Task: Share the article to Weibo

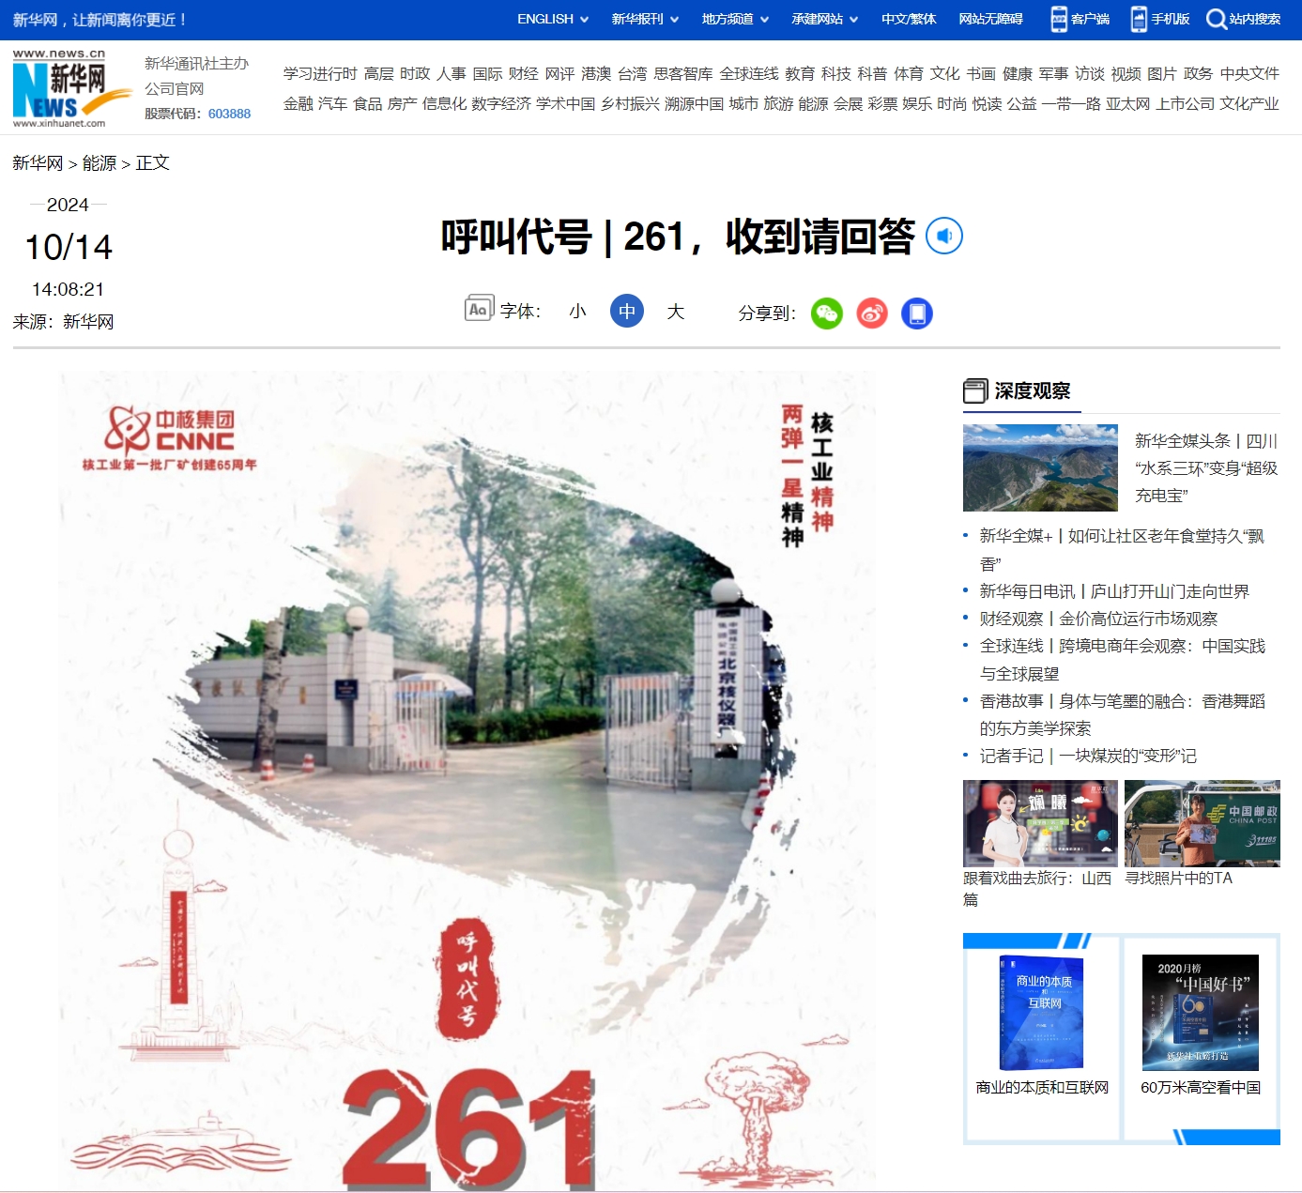Action: click(872, 314)
